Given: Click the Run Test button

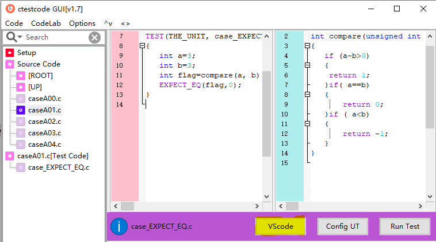Looking at the screenshot, I should 404,226.
